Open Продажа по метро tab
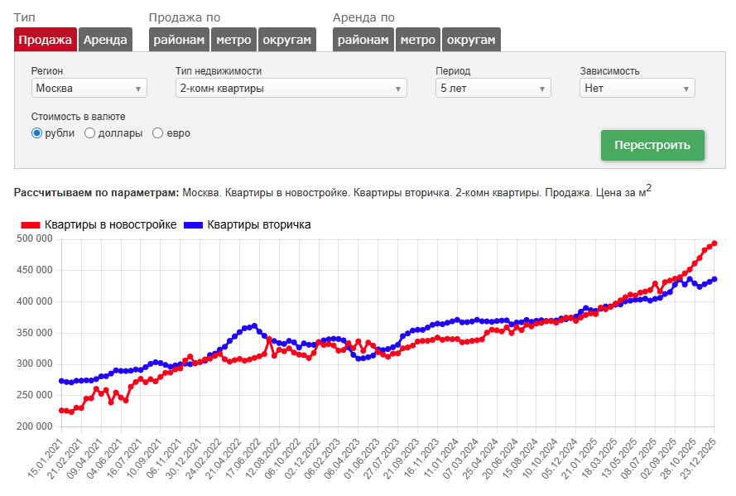Image resolution: width=736 pixels, height=496 pixels. [x=233, y=40]
